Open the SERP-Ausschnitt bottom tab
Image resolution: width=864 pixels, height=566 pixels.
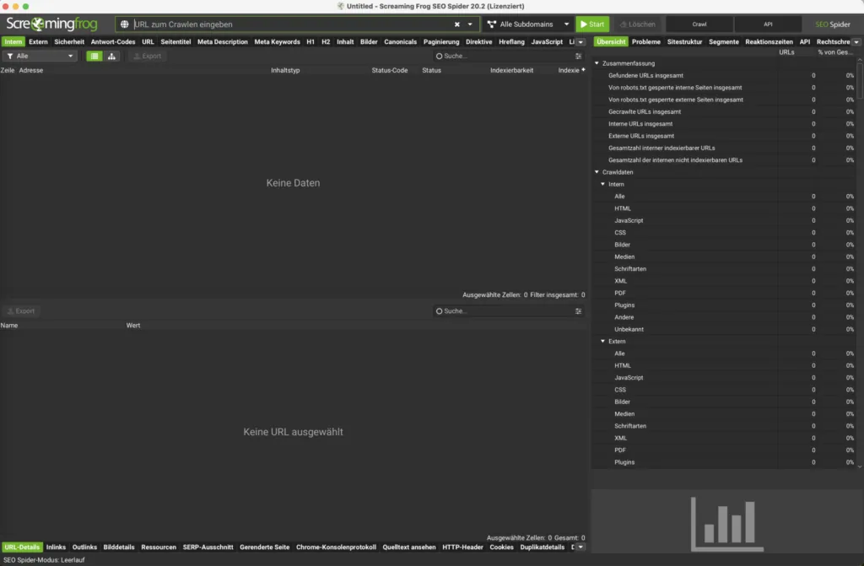pyautogui.click(x=208, y=547)
